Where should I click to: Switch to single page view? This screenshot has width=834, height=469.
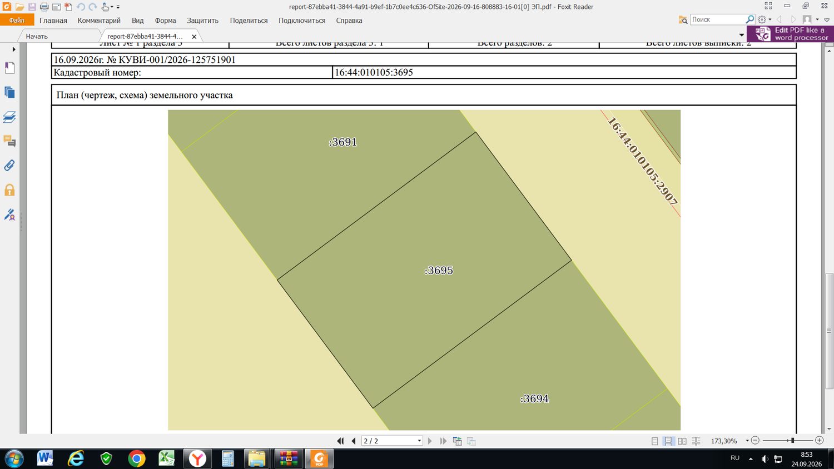[x=655, y=441]
